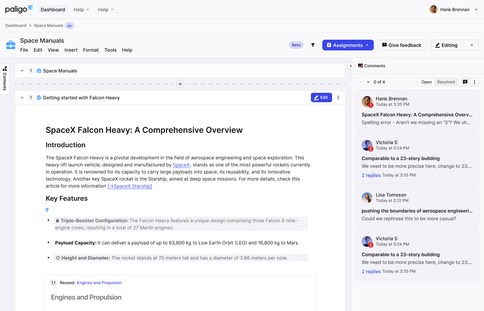Click the last Victoria S avatar with badge

pyautogui.click(x=367, y=241)
